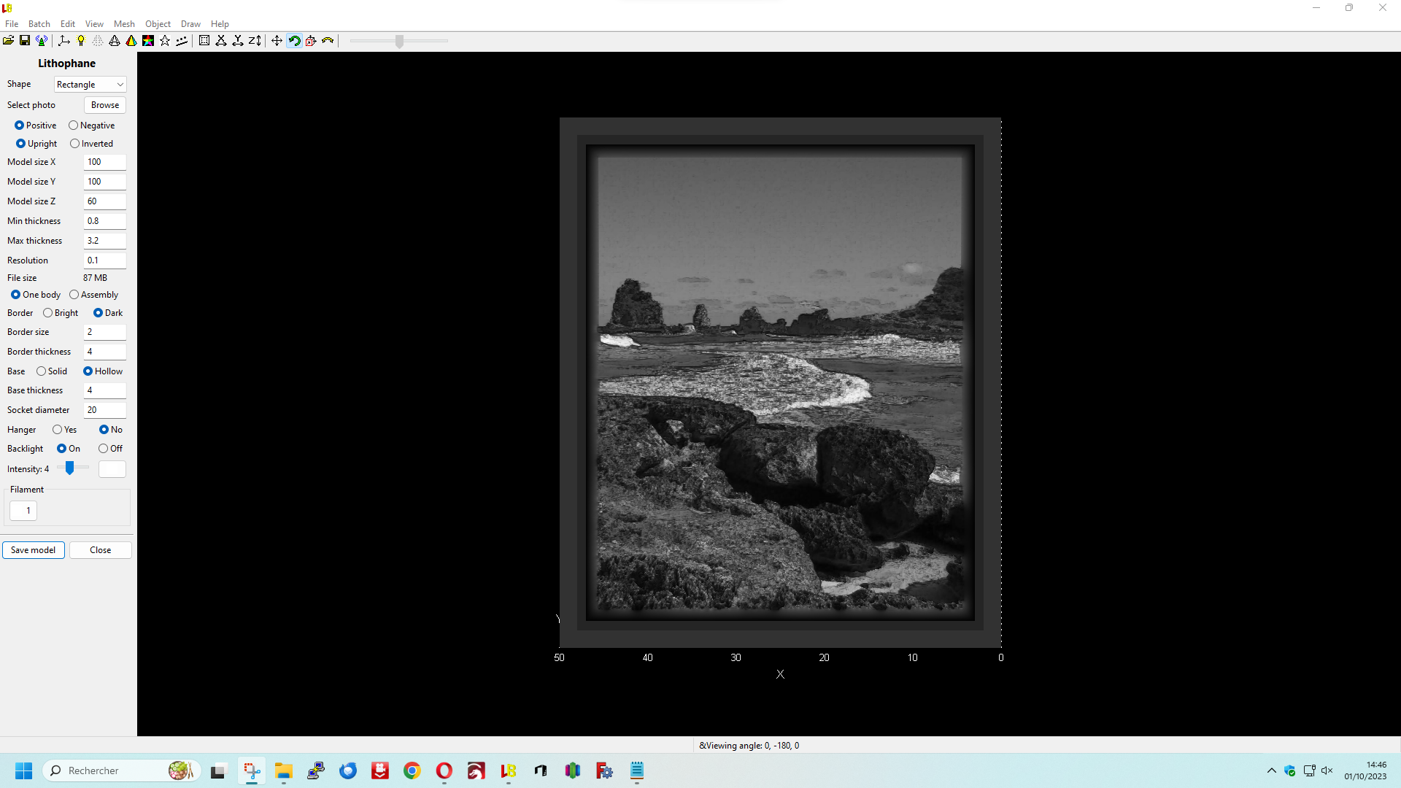This screenshot has width=1401, height=788.
Task: Choose the Inverted orientation option
Action: click(75, 144)
